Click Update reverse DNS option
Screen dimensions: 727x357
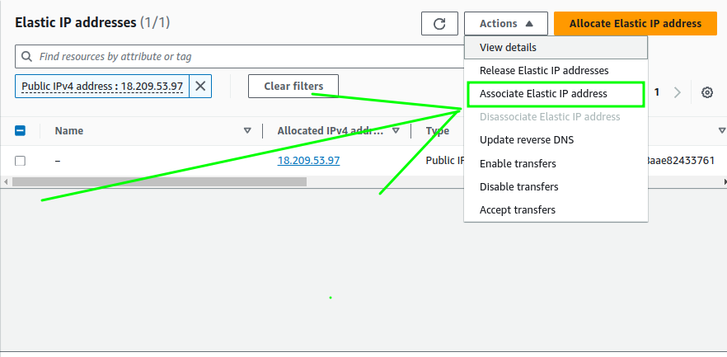coord(527,140)
